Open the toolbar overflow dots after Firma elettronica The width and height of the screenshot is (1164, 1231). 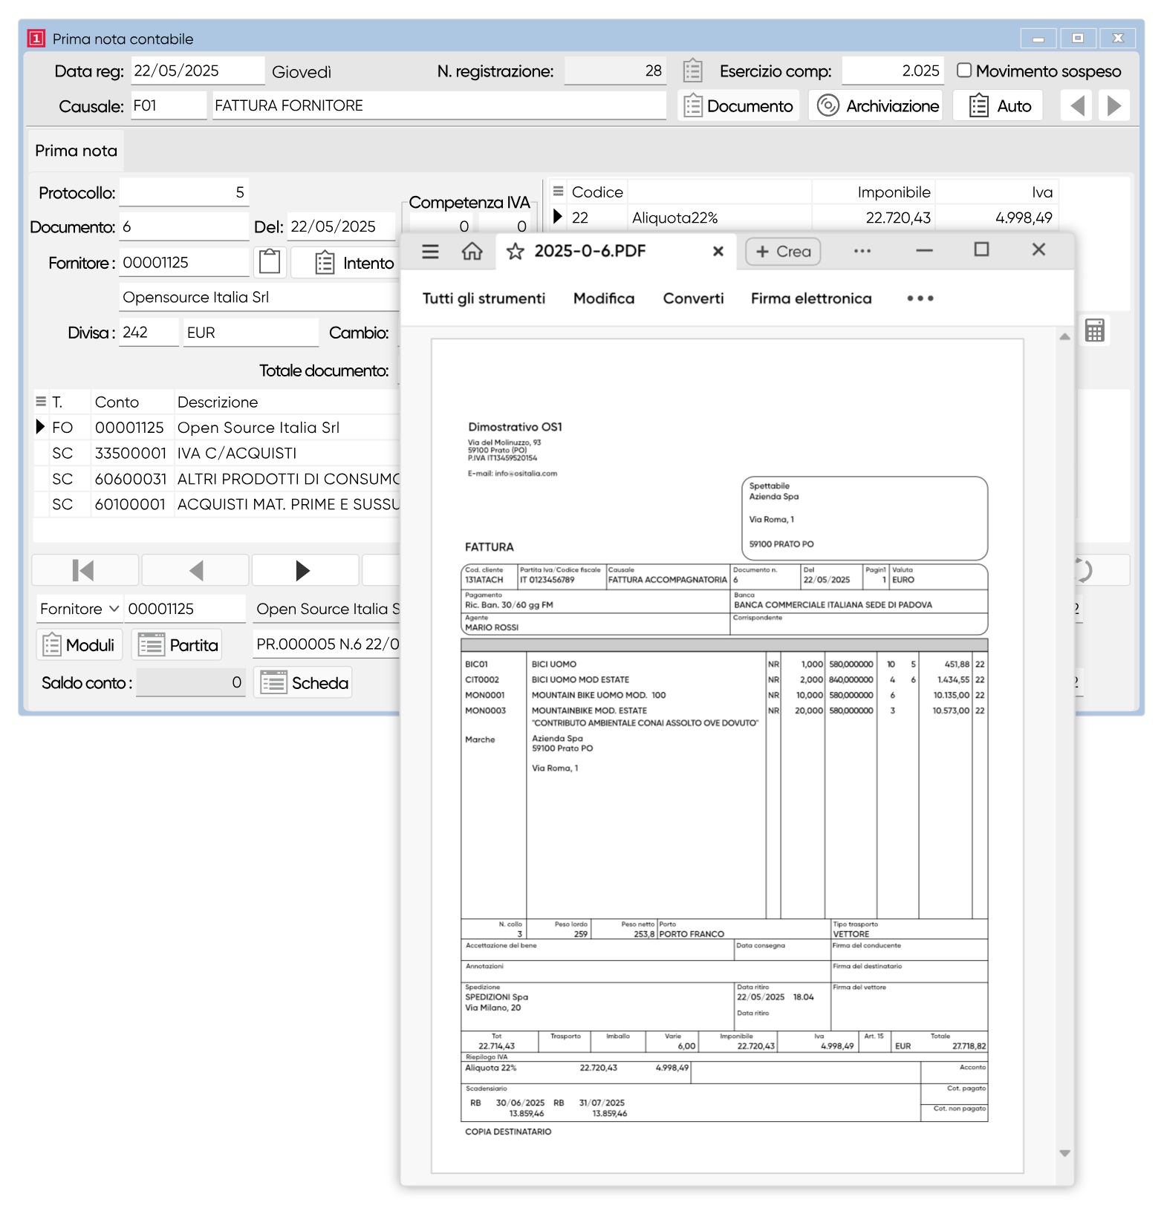[x=920, y=298]
